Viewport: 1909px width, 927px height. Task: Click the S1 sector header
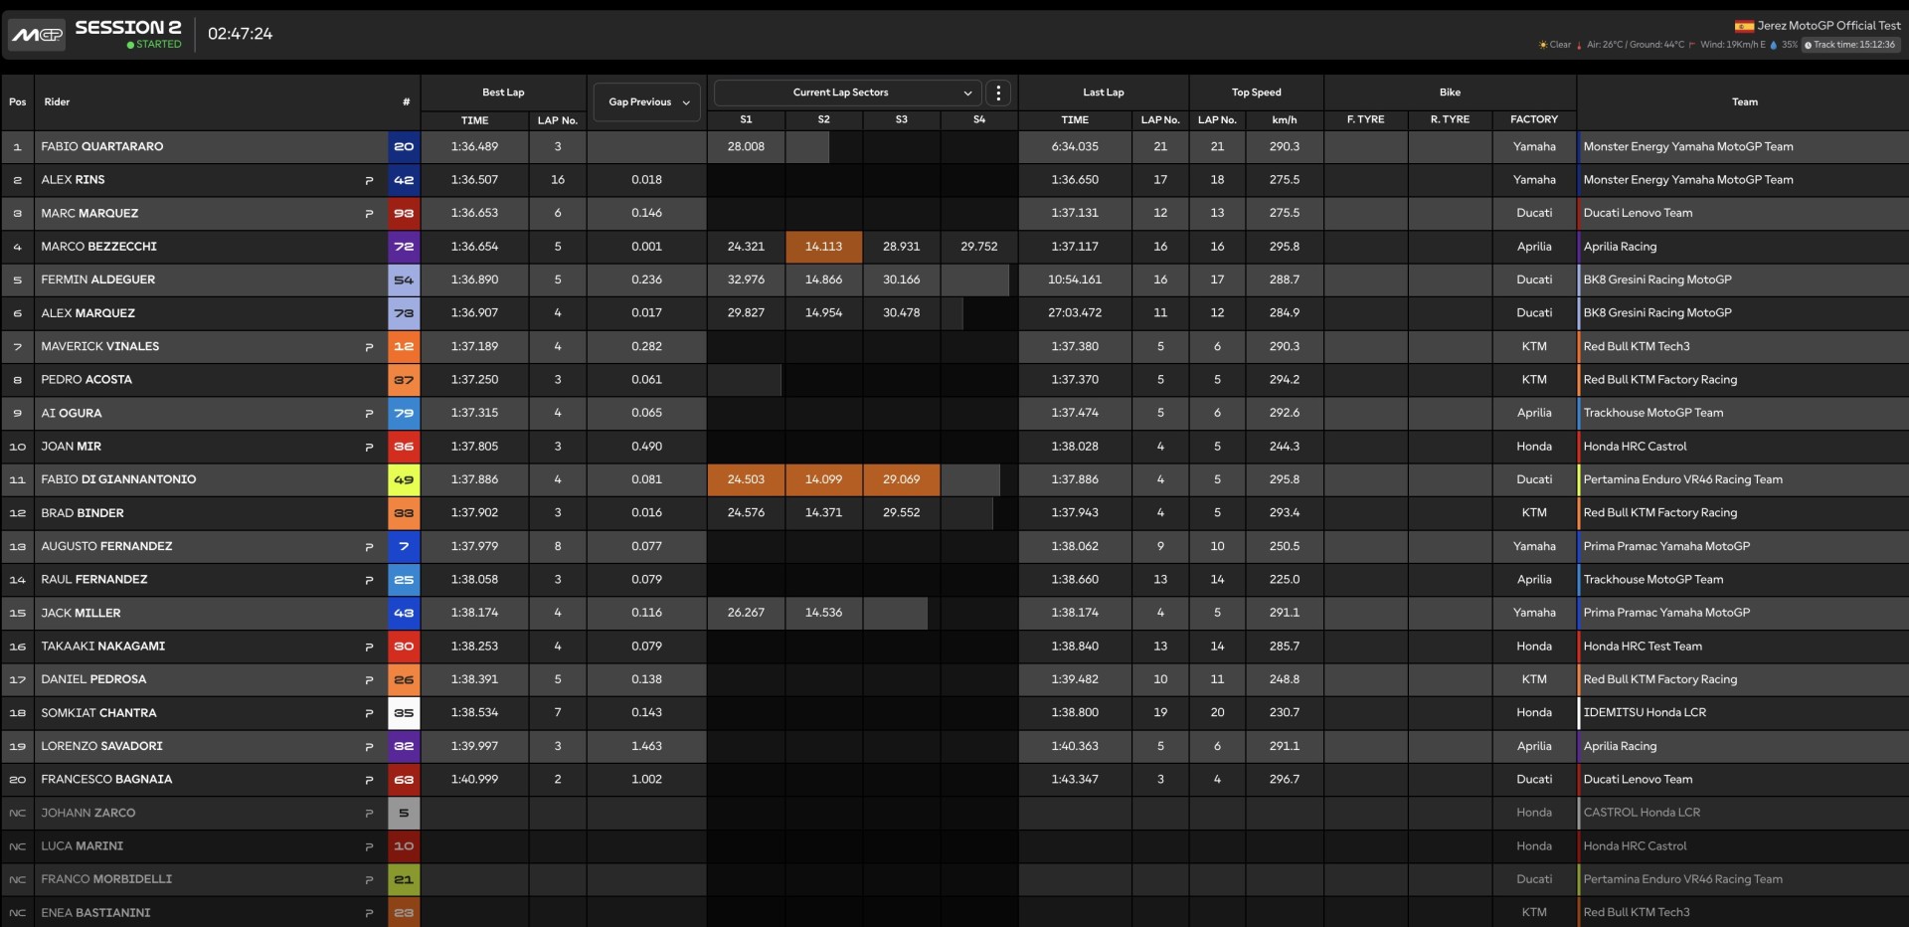[x=746, y=119]
